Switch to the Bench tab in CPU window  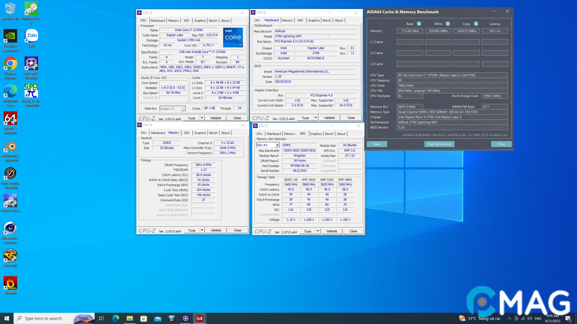(x=213, y=21)
